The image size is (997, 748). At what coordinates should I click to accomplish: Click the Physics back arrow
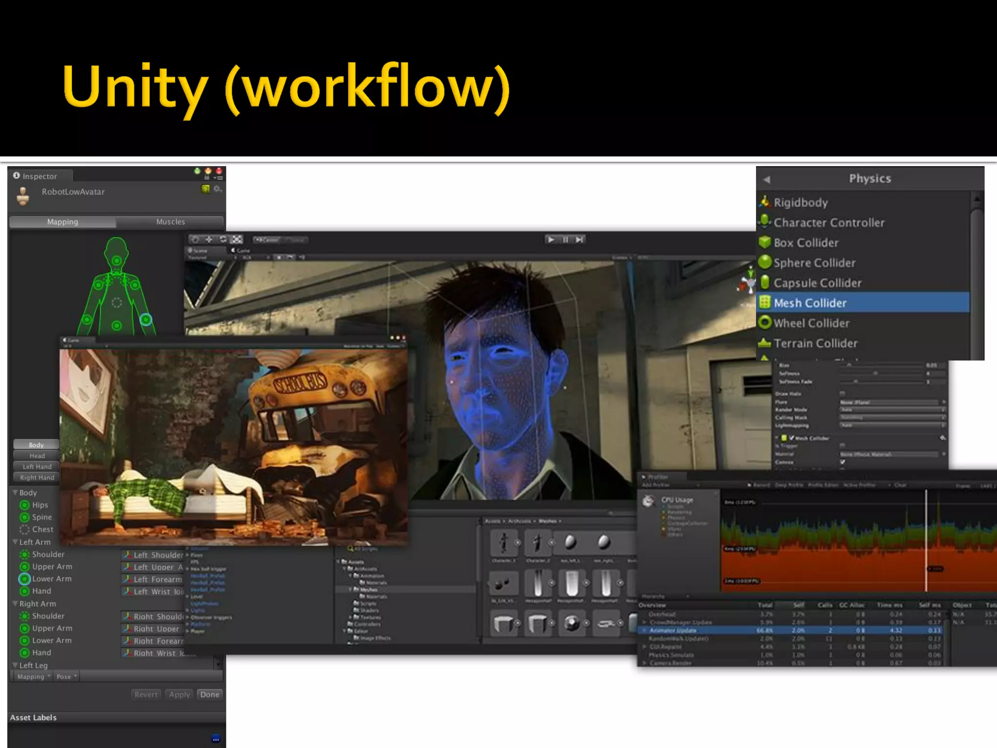[x=767, y=179]
